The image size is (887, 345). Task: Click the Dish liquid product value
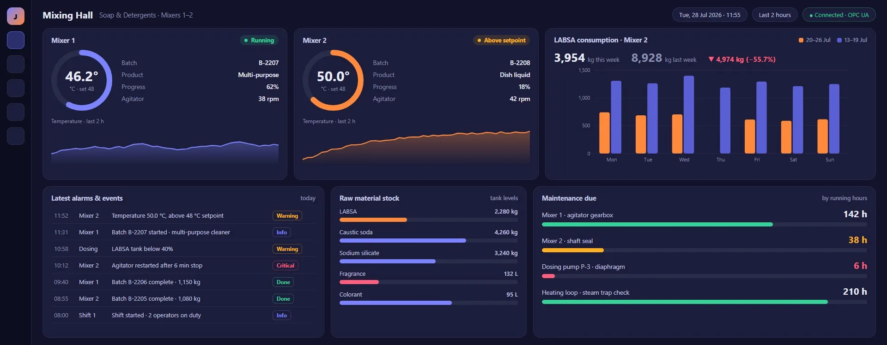point(515,75)
